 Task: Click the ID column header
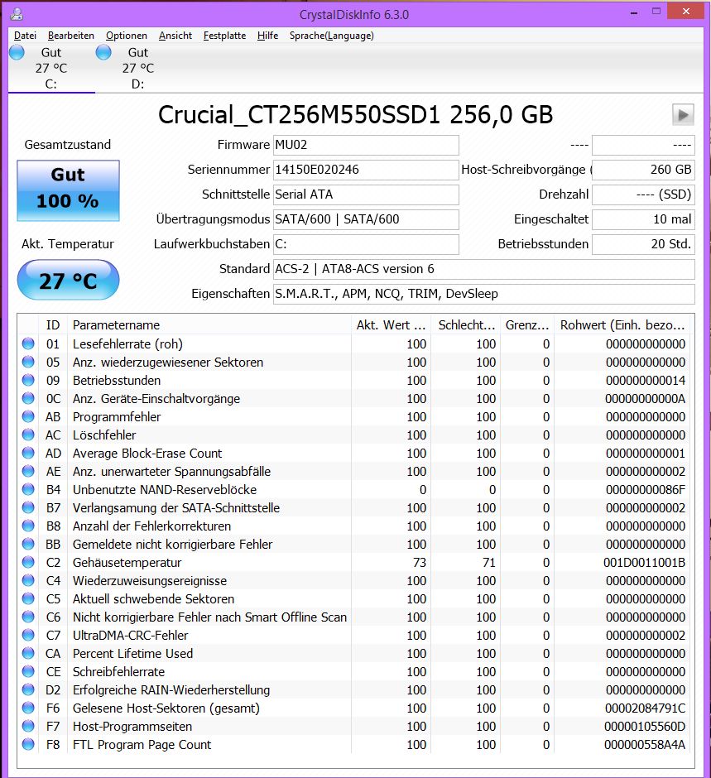[x=53, y=325]
